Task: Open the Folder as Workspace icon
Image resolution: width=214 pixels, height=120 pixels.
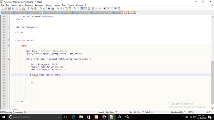Action: [96, 8]
